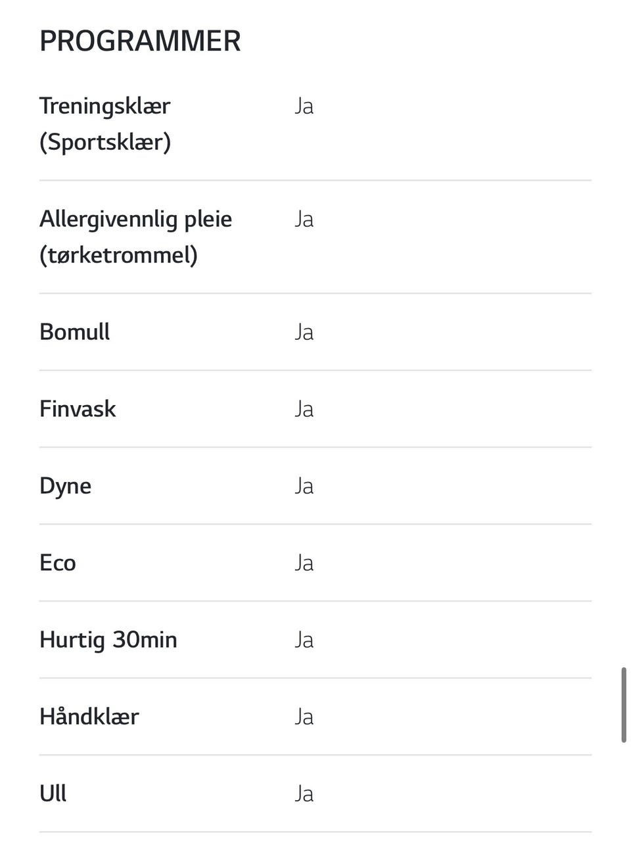Select the Finvask program label
Image resolution: width=631 pixels, height=862 pixels.
[x=78, y=408]
